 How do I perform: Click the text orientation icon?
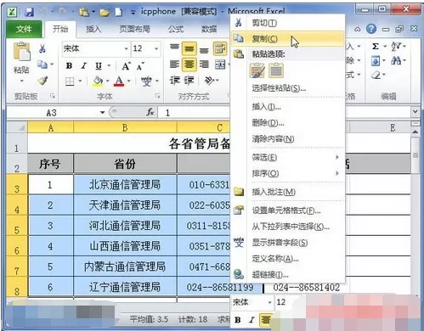[210, 81]
